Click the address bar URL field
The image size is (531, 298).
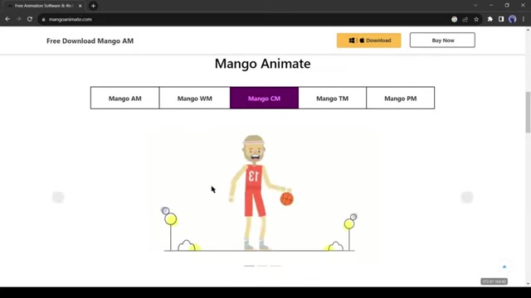[237, 19]
